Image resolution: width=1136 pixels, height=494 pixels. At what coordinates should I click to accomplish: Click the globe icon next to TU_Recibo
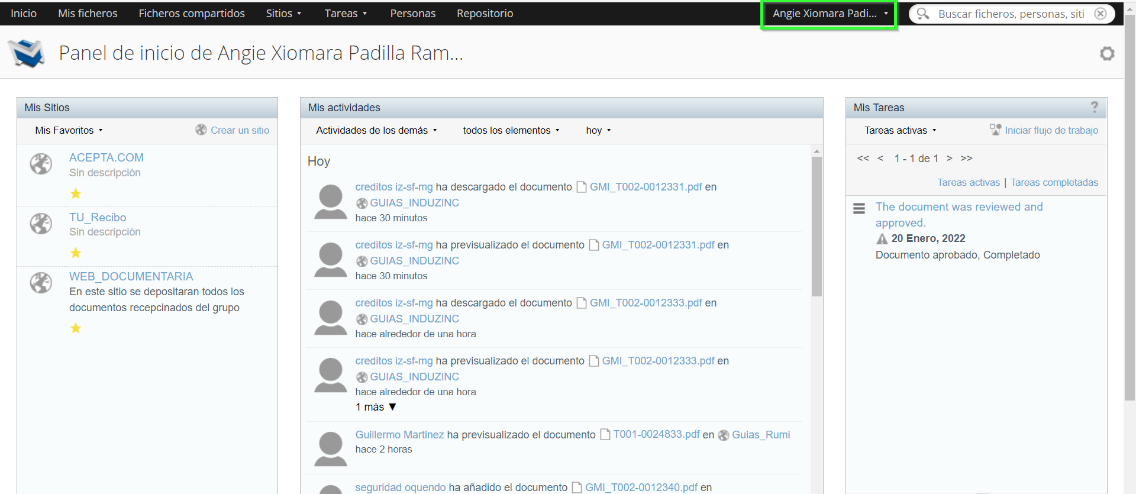(x=41, y=224)
